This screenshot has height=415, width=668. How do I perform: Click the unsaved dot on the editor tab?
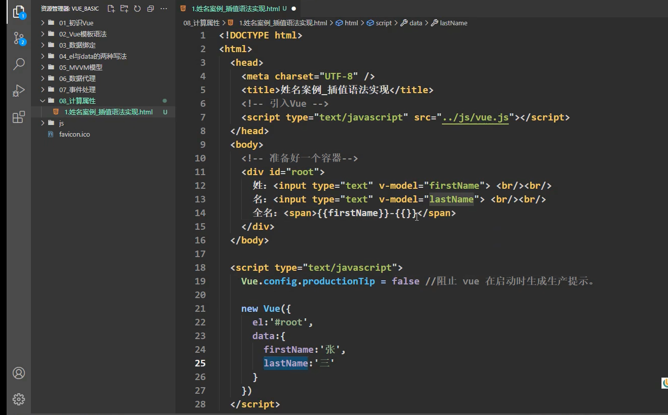(293, 9)
